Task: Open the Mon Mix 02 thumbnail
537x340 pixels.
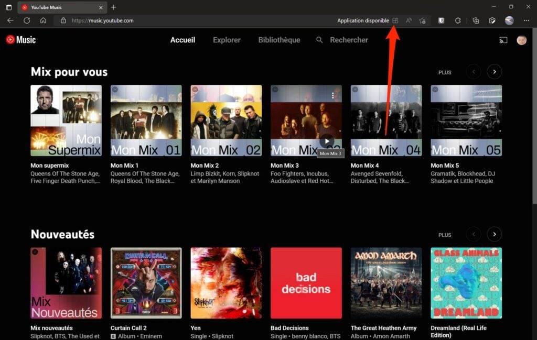Action: point(226,120)
